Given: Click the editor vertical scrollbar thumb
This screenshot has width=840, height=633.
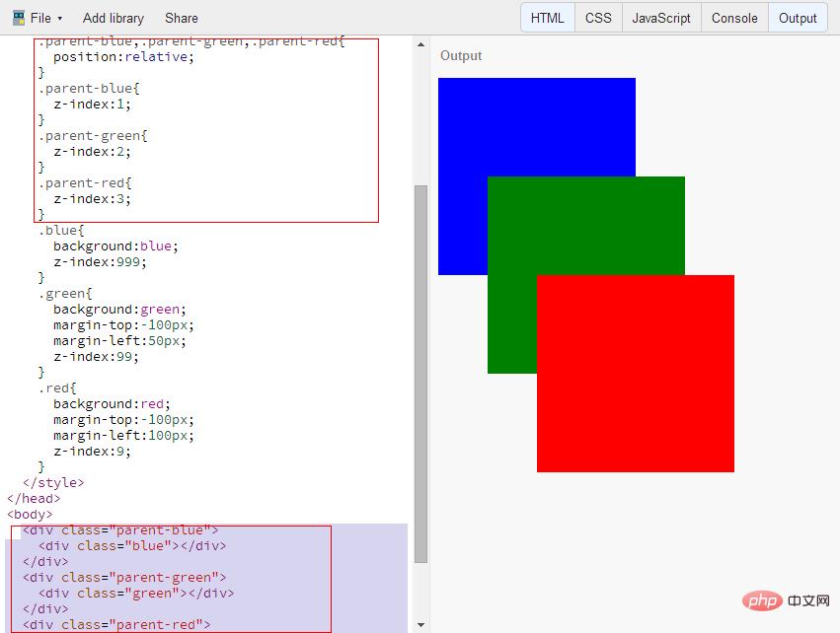Looking at the screenshot, I should tap(421, 374).
